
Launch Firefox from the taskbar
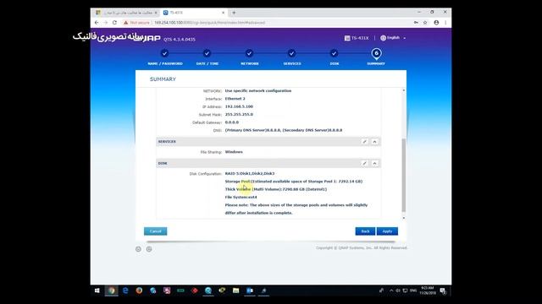pos(139,290)
